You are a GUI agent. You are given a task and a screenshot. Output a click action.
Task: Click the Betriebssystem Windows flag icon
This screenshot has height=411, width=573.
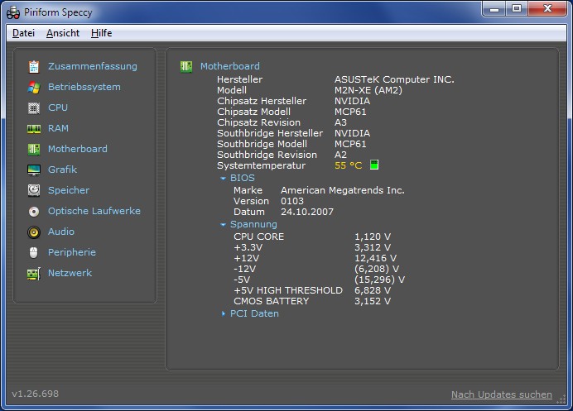click(x=34, y=87)
